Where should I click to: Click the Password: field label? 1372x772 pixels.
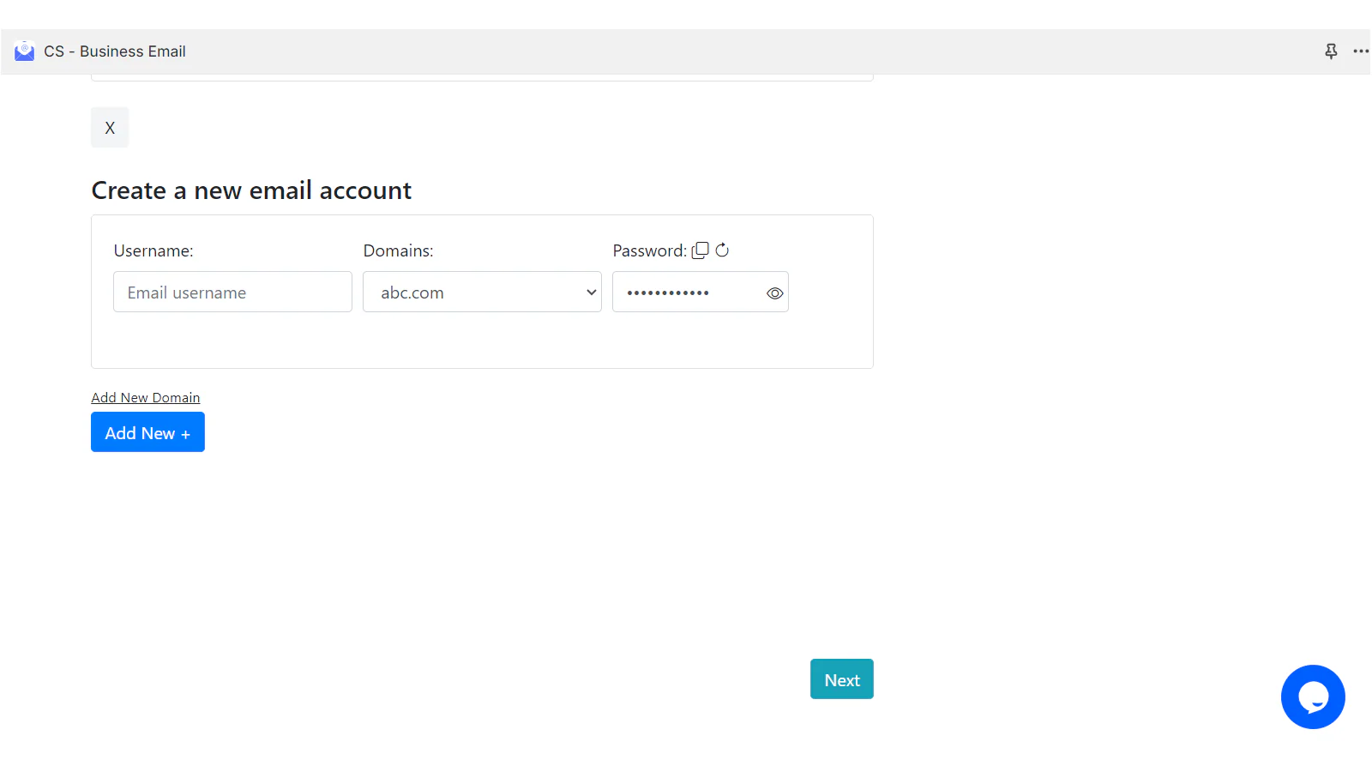click(649, 251)
